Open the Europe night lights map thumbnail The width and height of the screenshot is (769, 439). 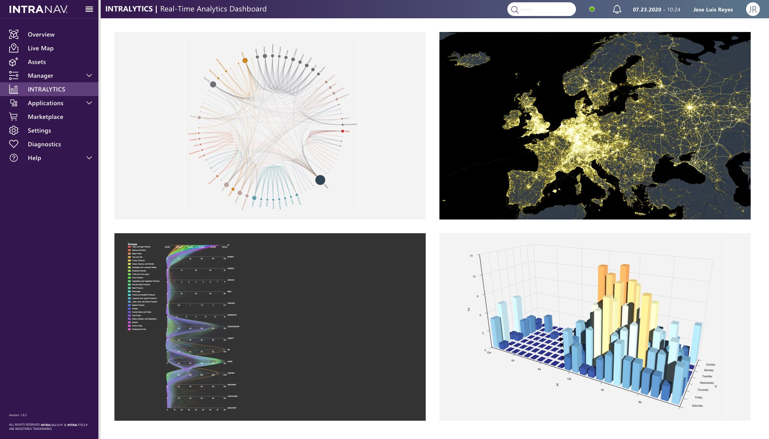tap(595, 126)
